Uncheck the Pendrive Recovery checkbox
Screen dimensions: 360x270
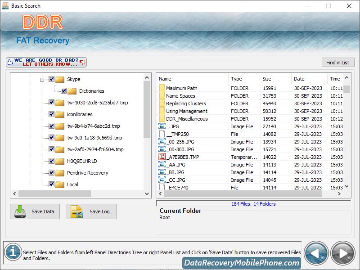[x=51, y=173]
